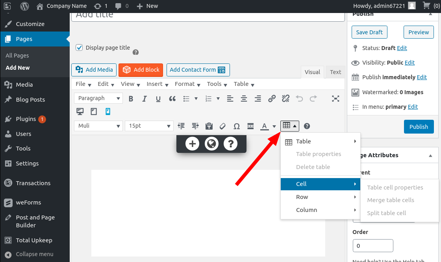This screenshot has width=441, height=262.
Task: Click the plus add button in popup
Action: point(193,144)
